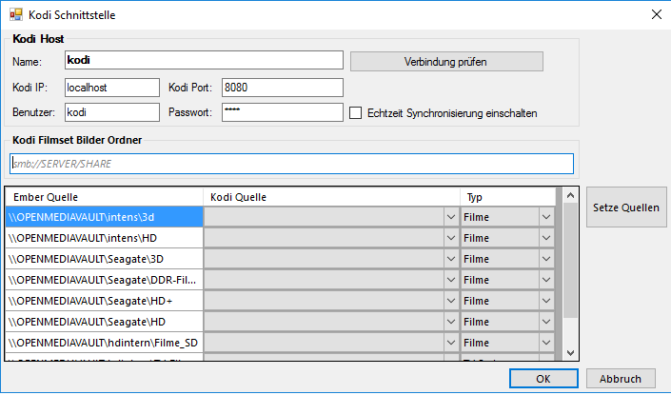
Task: Select row \\OPENMEDIAVAULT\intens\3d
Action: point(104,217)
